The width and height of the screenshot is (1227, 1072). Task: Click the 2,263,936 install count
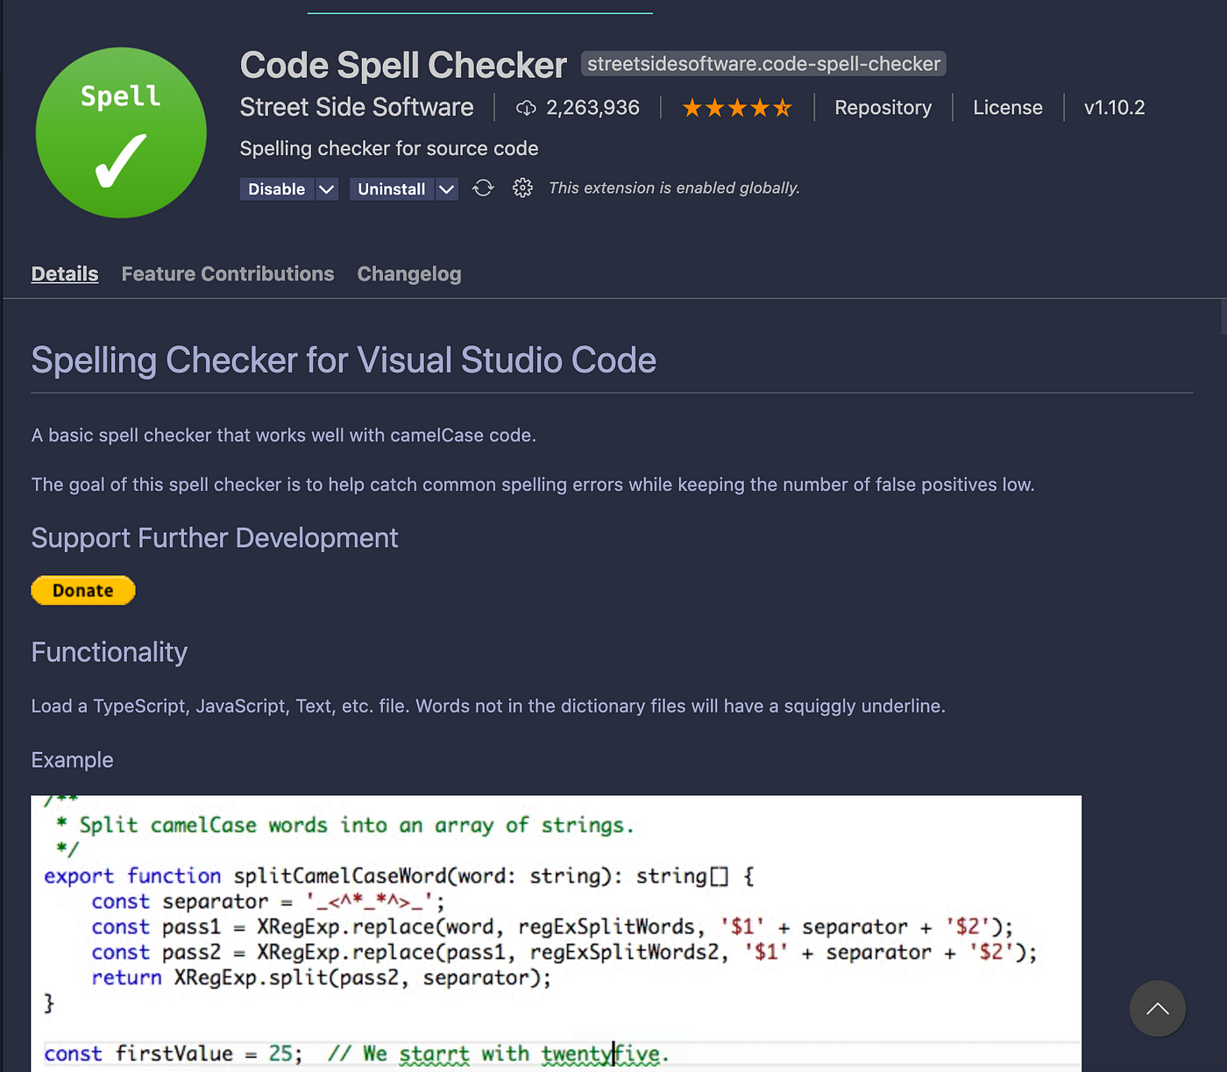pyautogui.click(x=592, y=108)
